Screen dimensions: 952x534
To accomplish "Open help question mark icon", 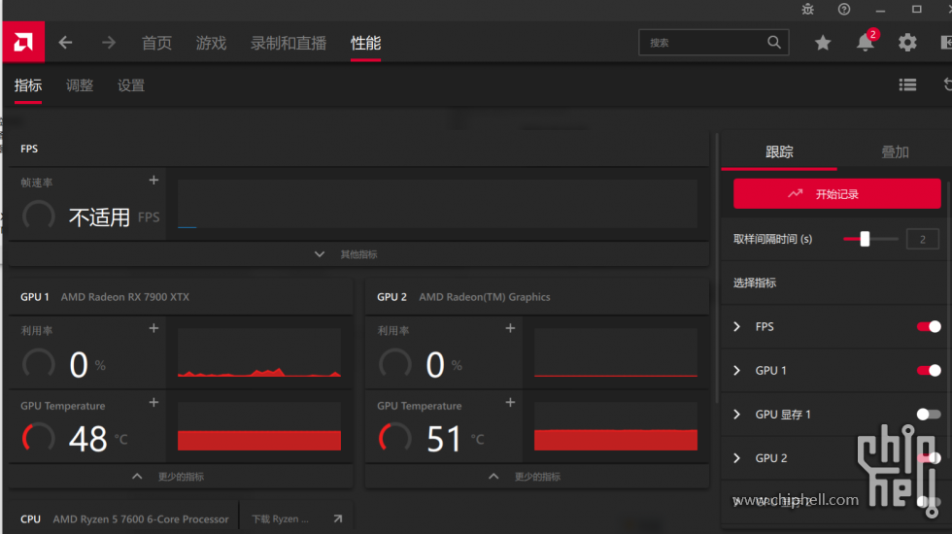I will [844, 9].
